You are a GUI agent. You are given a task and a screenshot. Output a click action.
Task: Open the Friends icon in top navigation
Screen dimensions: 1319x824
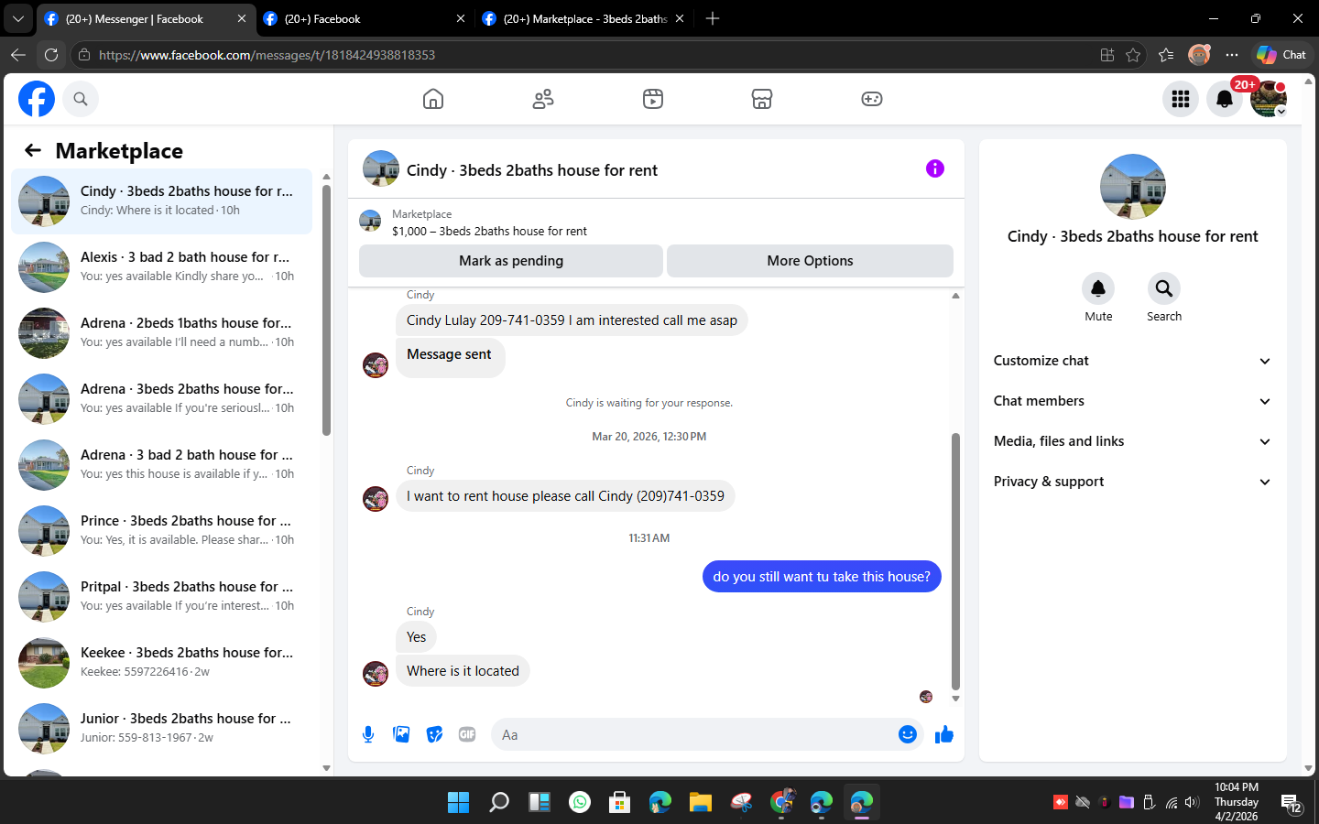(543, 99)
